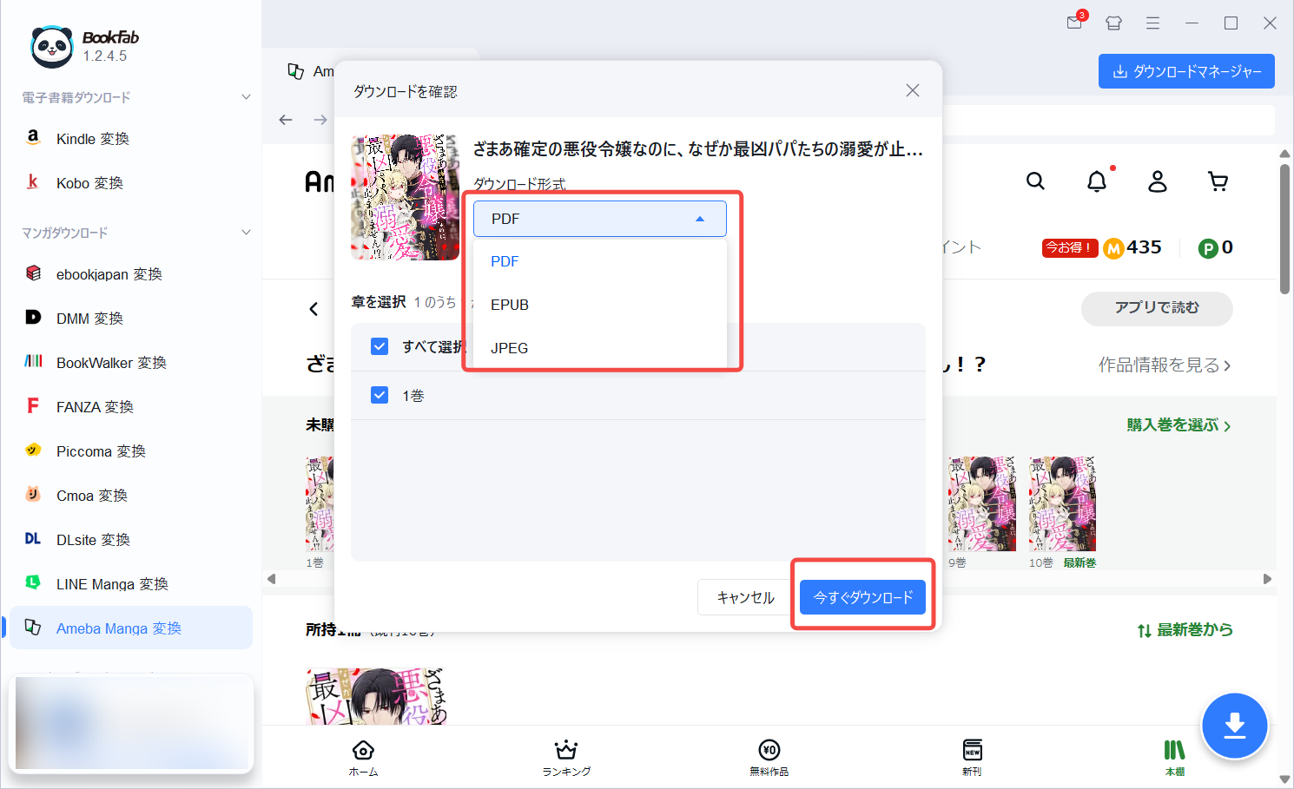
Task: Toggle the すべて選択 checkbox
Action: point(380,346)
